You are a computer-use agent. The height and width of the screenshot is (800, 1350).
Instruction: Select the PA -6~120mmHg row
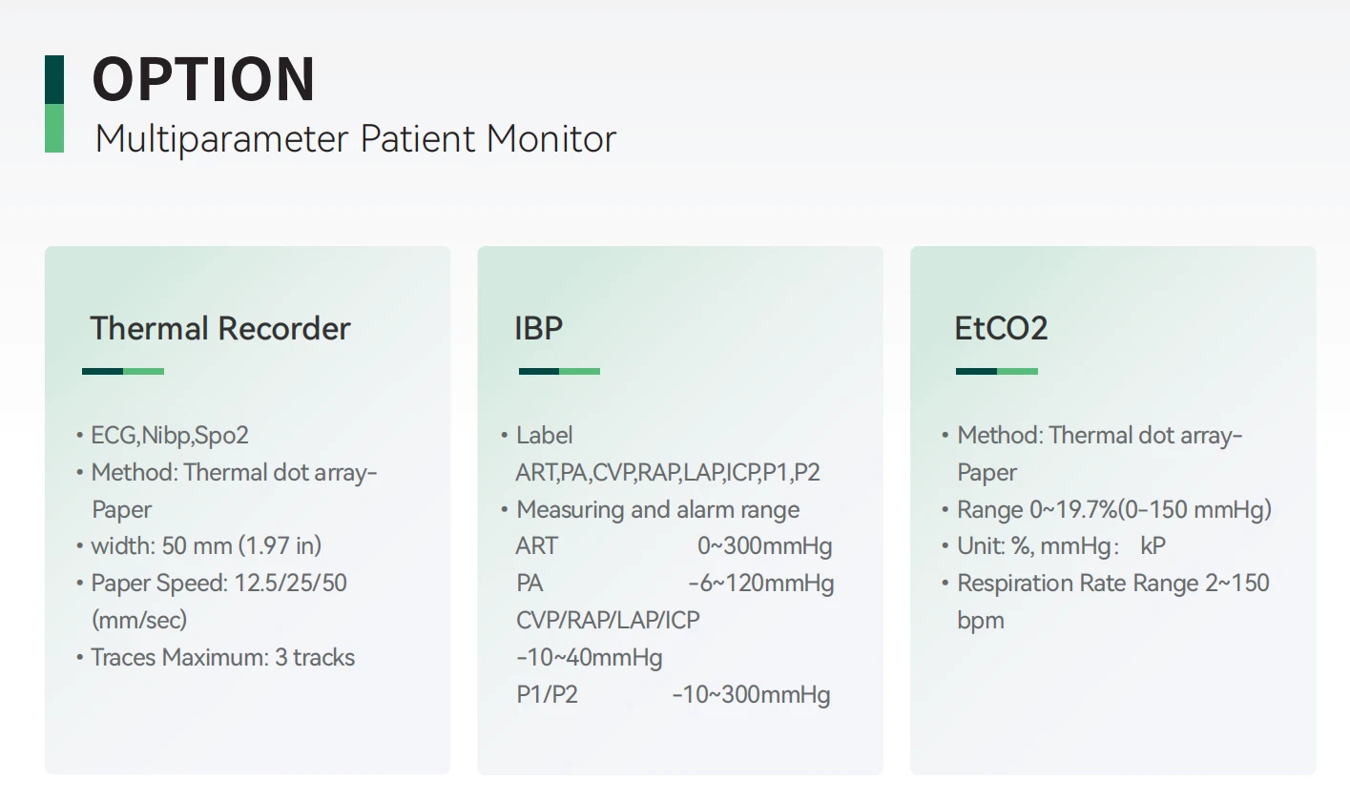coord(675,583)
